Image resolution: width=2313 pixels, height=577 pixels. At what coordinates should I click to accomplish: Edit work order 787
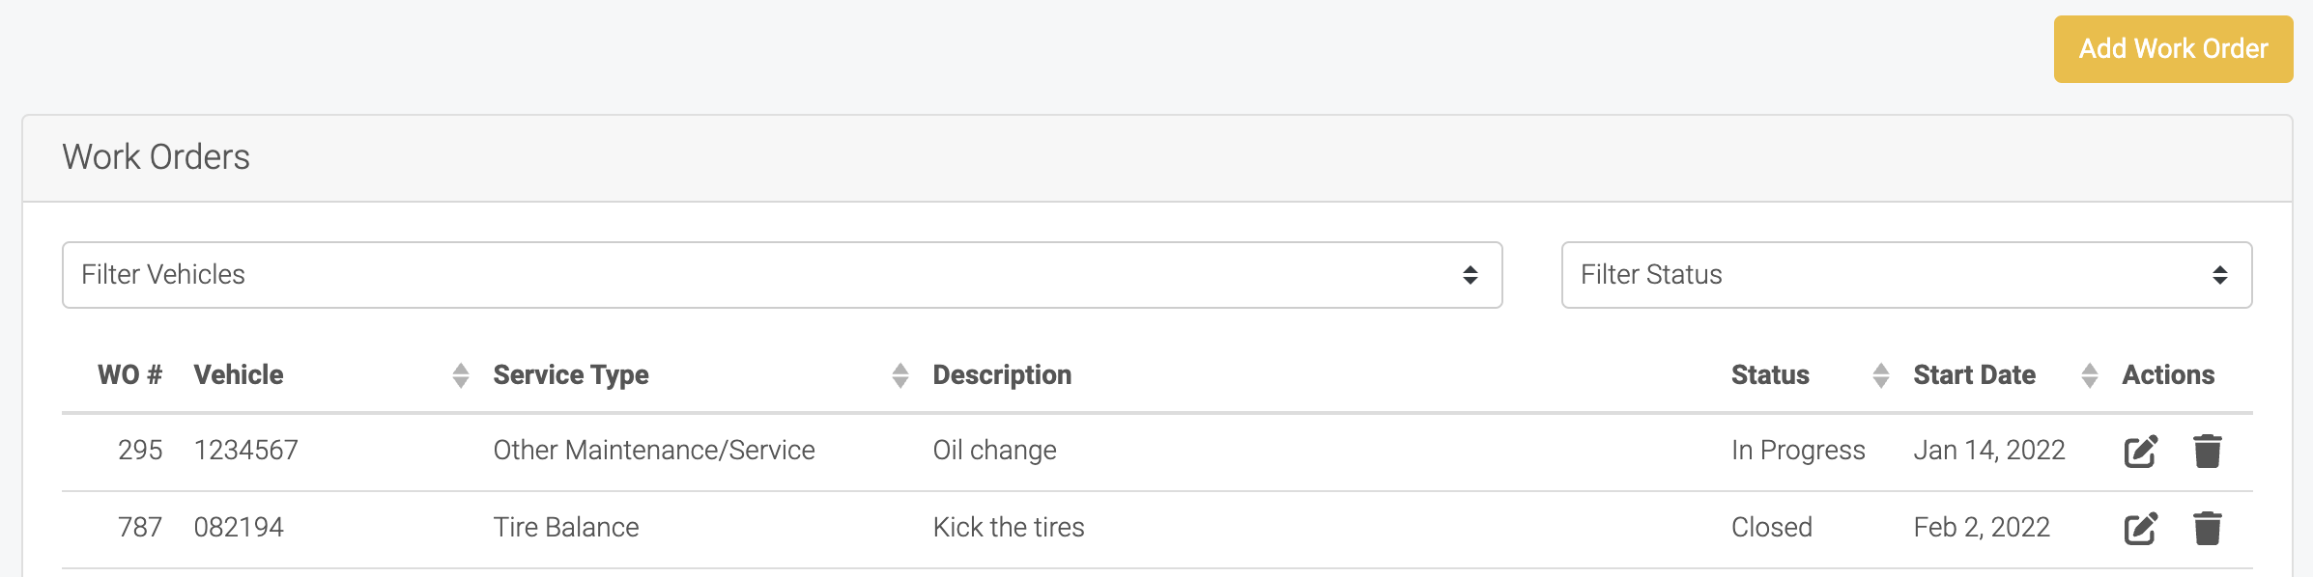point(2140,528)
